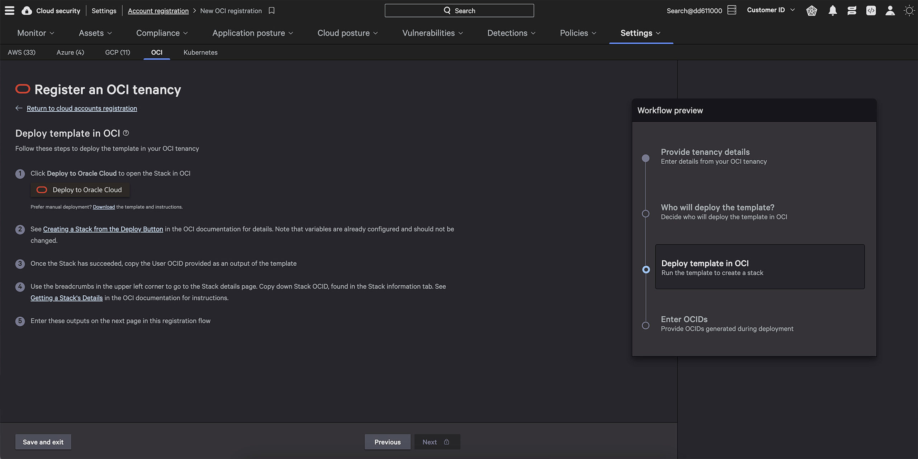Expand the Vulnerabilities menu
Viewport: 918px width, 459px height.
[x=432, y=33]
